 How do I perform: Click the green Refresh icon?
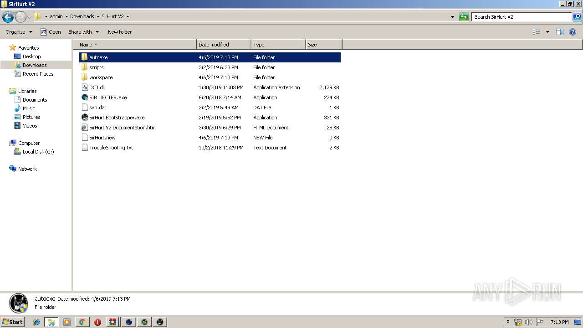pyautogui.click(x=464, y=17)
